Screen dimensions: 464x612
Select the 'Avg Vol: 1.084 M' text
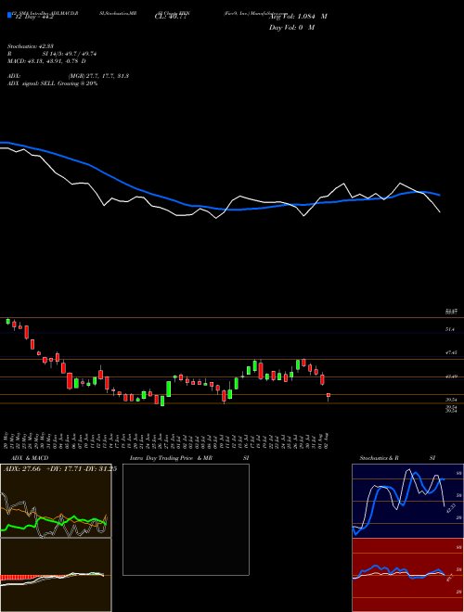pyautogui.click(x=298, y=17)
